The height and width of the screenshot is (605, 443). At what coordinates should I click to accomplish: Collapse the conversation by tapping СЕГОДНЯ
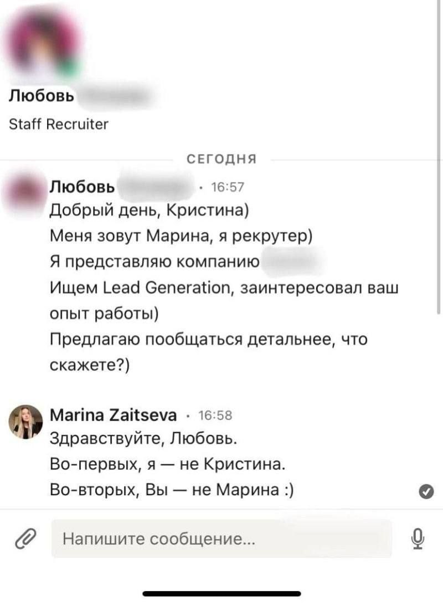point(221,158)
